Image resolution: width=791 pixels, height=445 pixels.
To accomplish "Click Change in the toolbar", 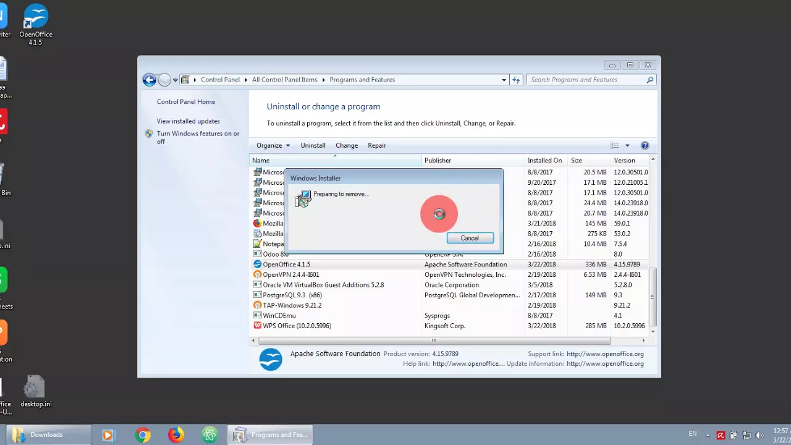I will point(347,145).
